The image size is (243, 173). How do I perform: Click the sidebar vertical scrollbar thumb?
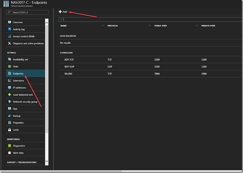coord(47,79)
